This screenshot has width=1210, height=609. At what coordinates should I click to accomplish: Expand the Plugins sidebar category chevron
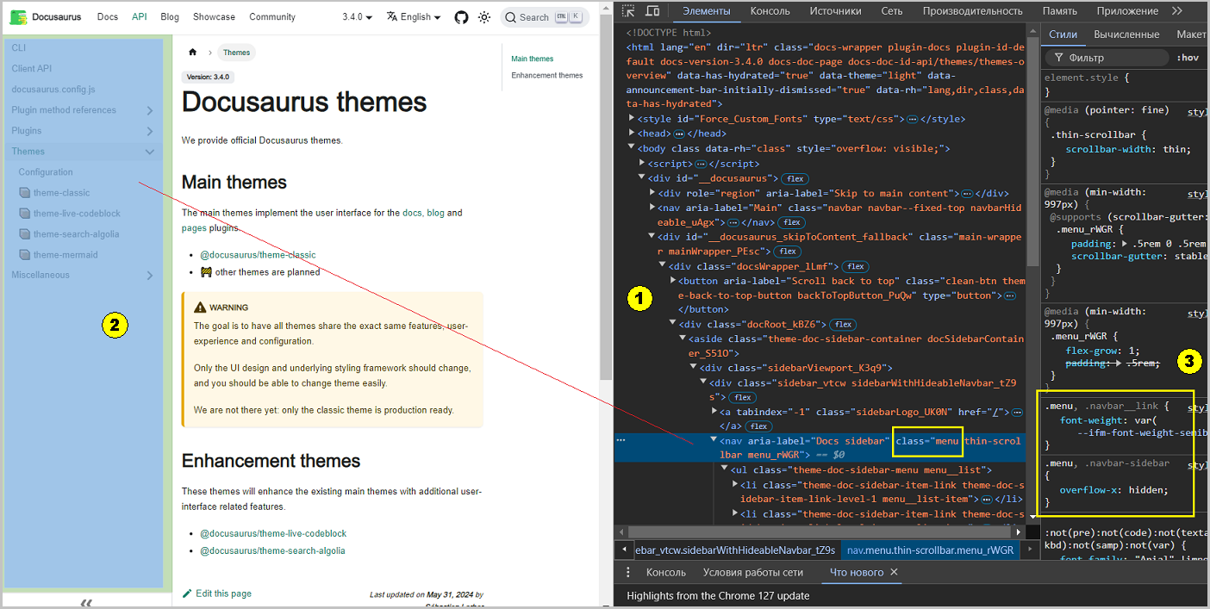tap(150, 131)
